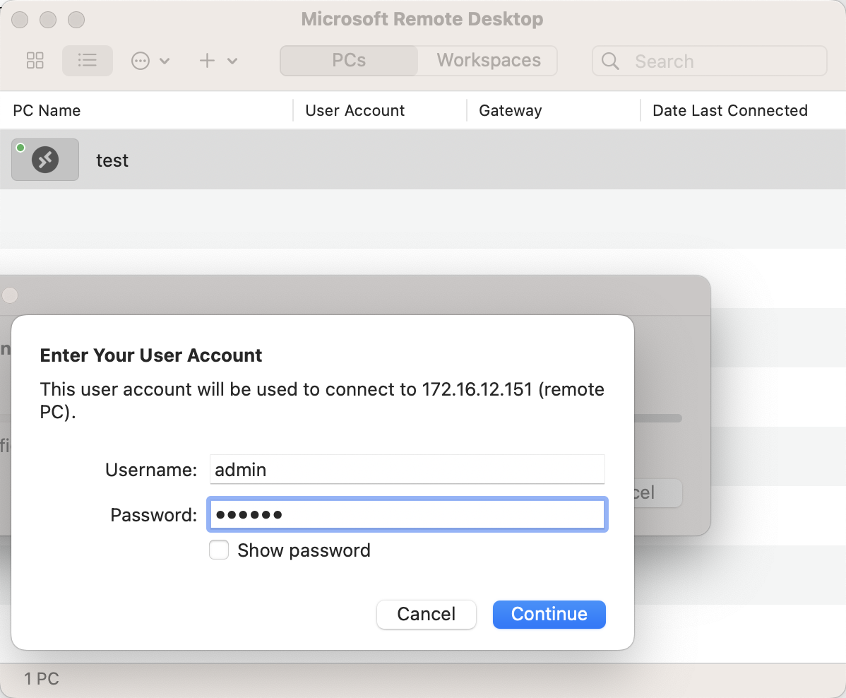Open the ellipsis actions menu icon

141,61
